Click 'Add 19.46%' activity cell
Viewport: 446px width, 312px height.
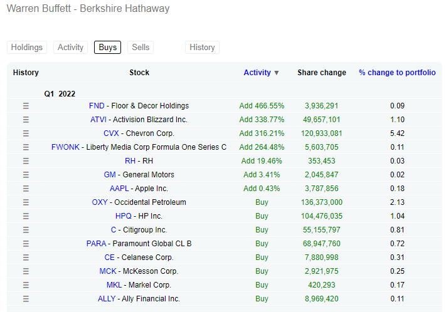(x=262, y=161)
